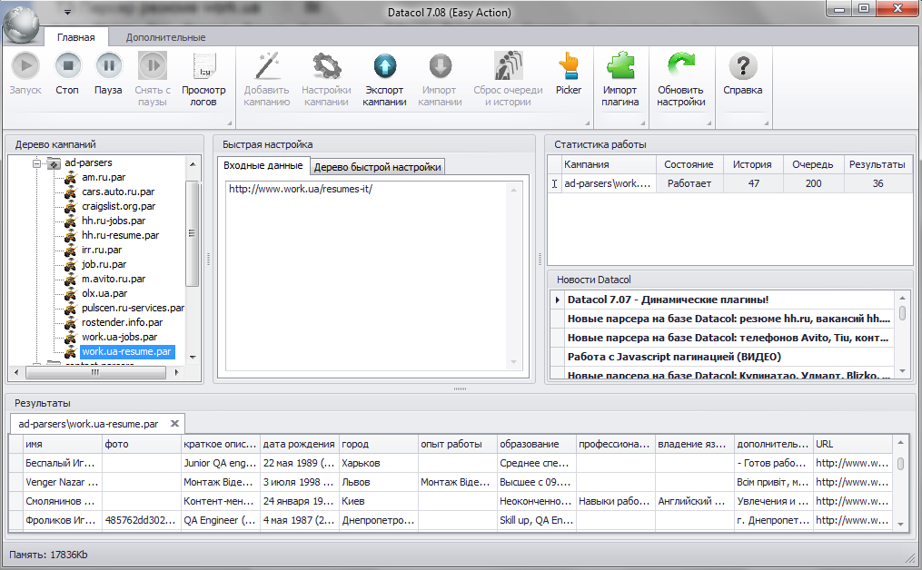Click the Стоп stop button

click(x=67, y=66)
